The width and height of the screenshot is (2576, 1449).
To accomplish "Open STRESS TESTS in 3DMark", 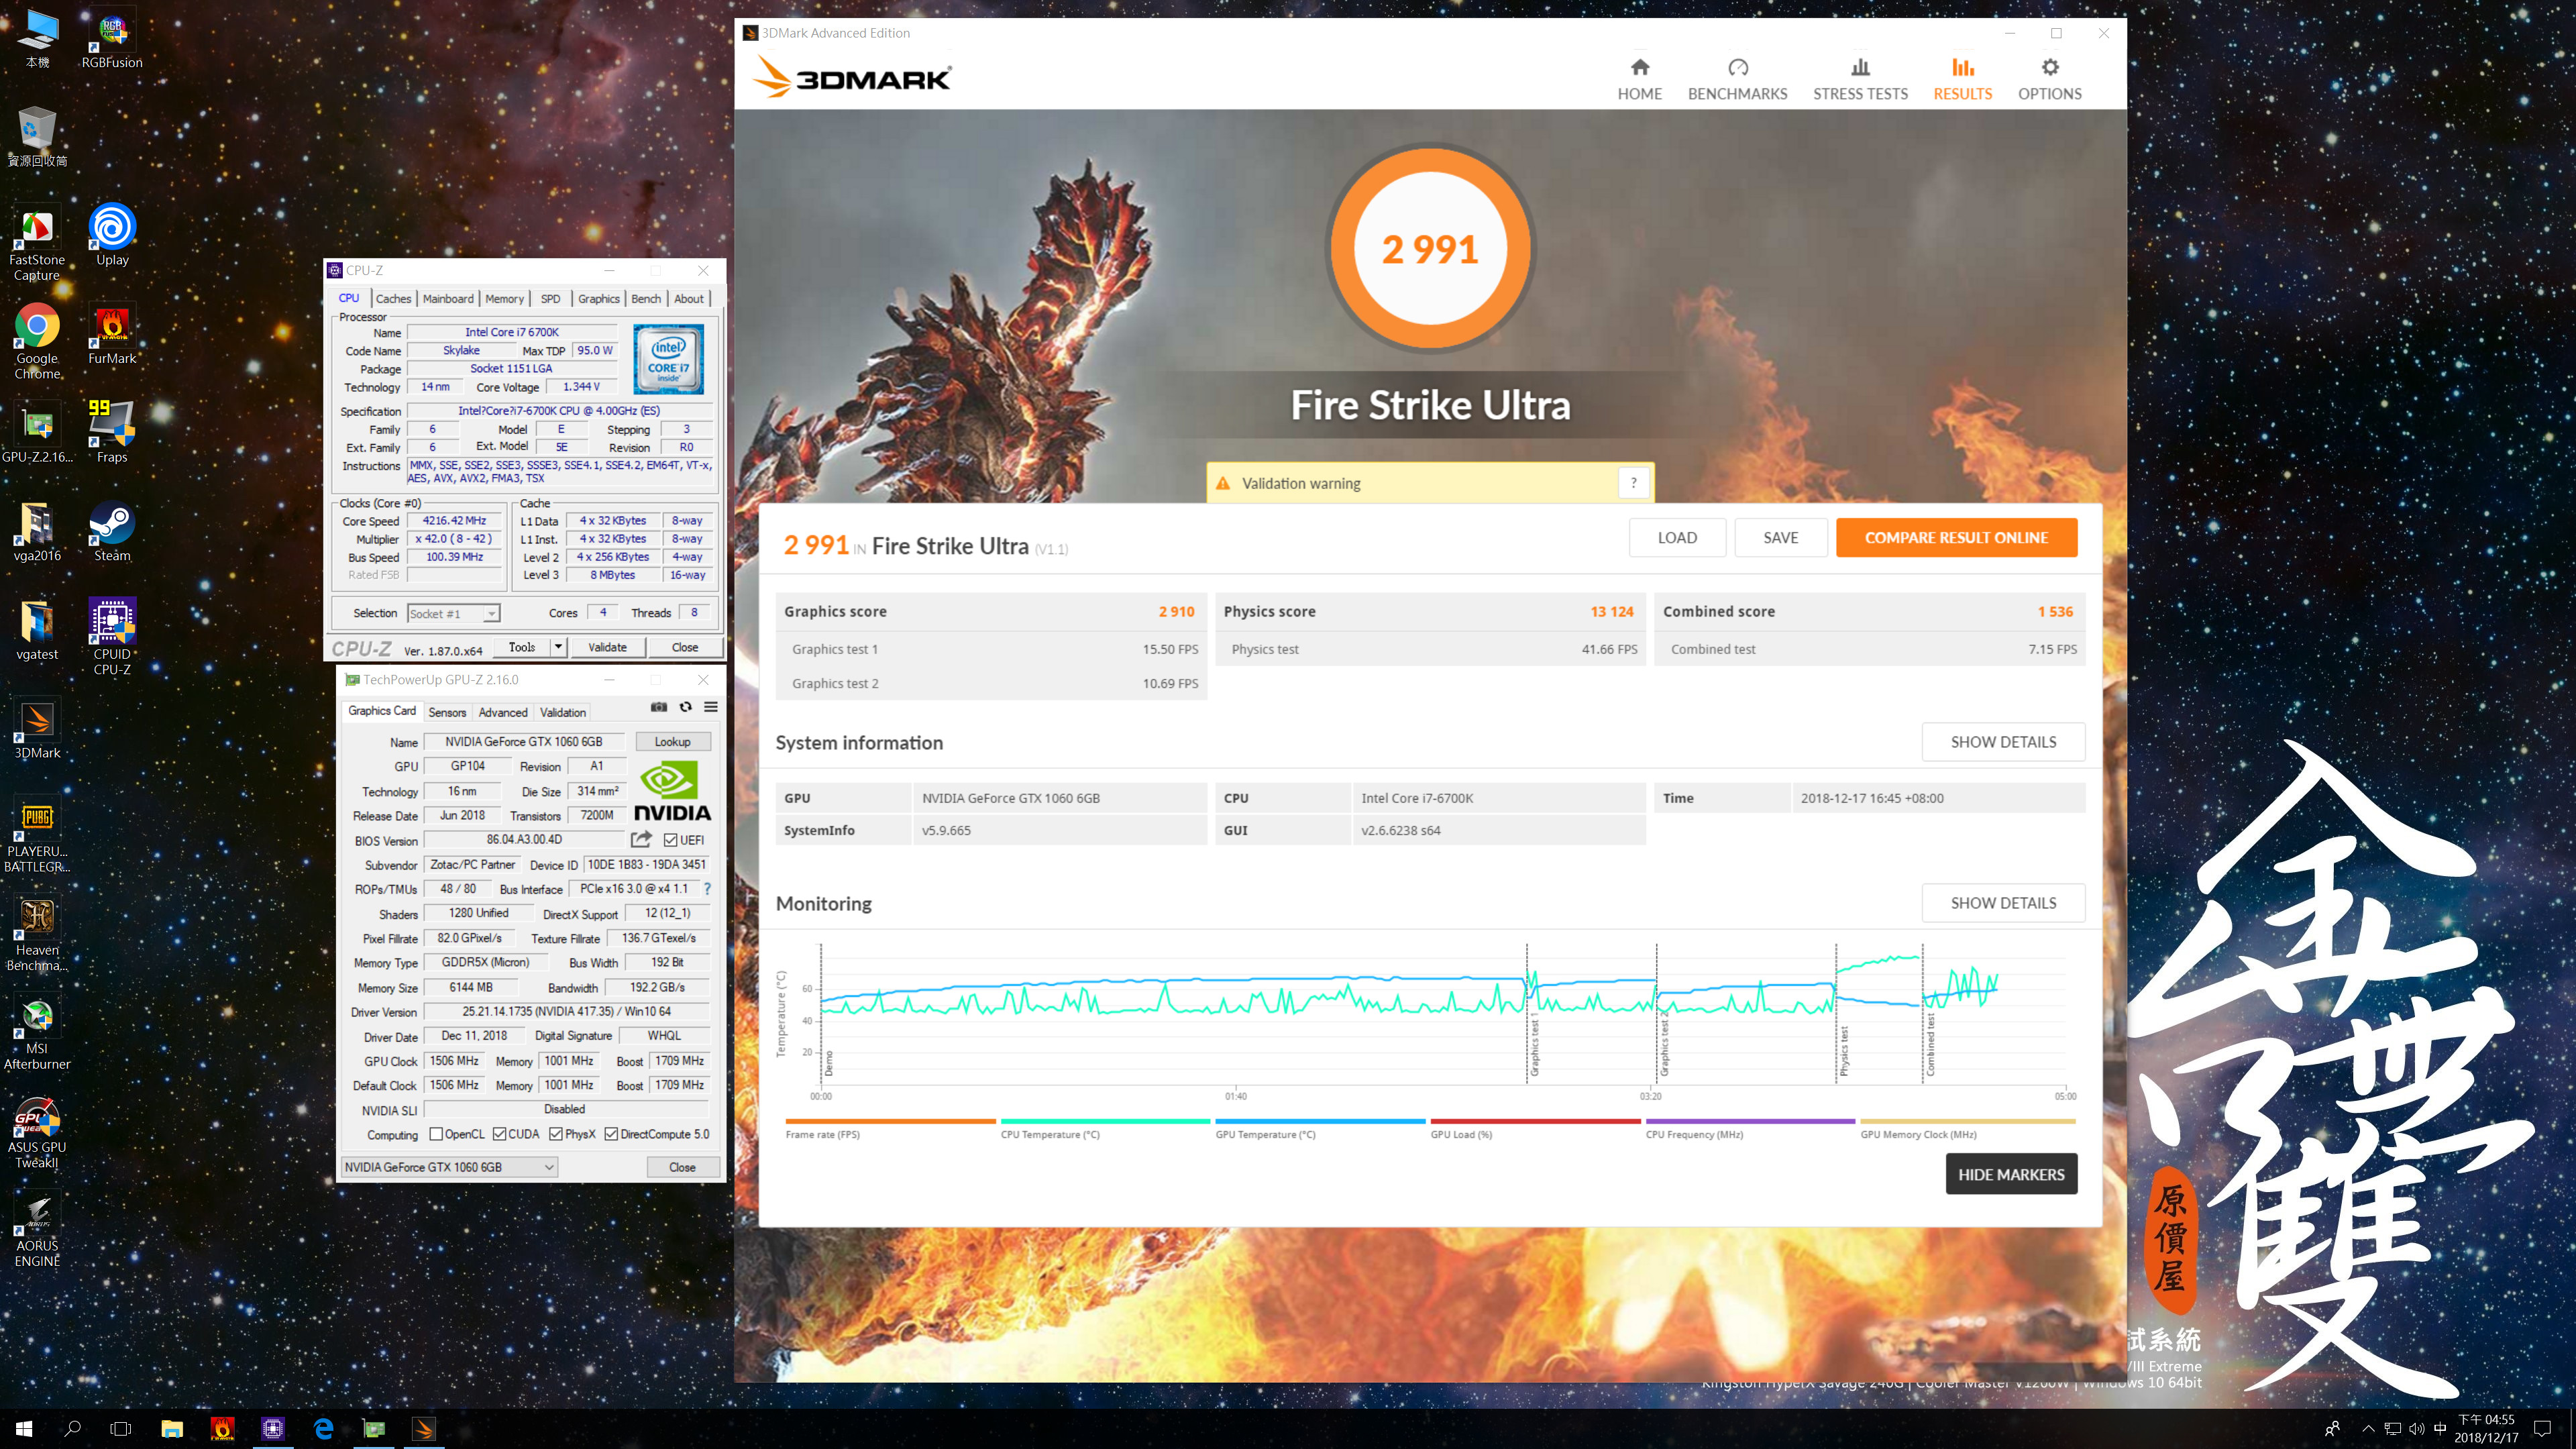I will [1860, 80].
